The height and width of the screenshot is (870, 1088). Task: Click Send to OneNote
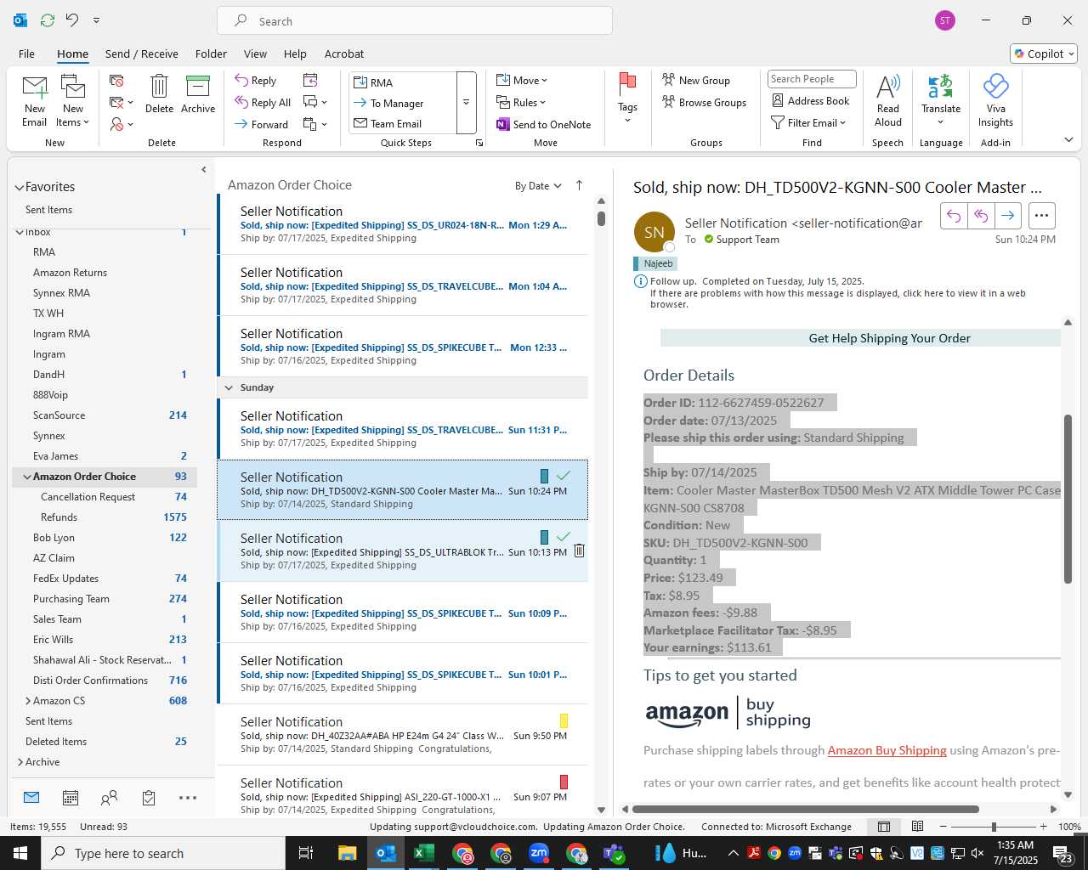click(x=543, y=124)
